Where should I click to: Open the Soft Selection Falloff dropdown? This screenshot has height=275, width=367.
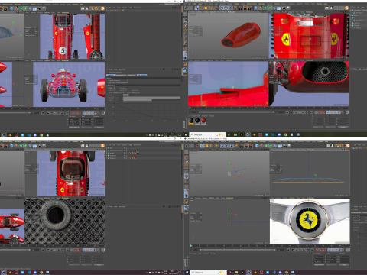119,92
